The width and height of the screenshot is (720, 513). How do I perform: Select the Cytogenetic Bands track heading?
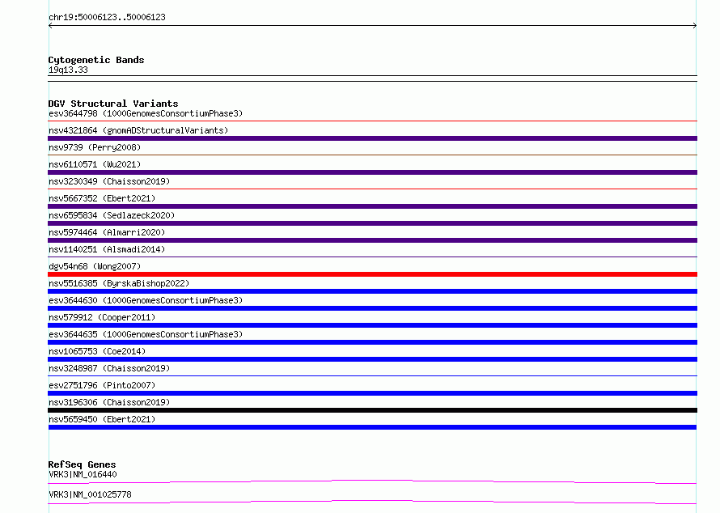point(96,60)
